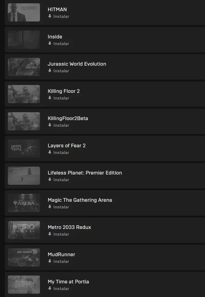Select the Layers of Fear 2 cover image
Viewport: 205px width, 297px height.
click(x=24, y=148)
